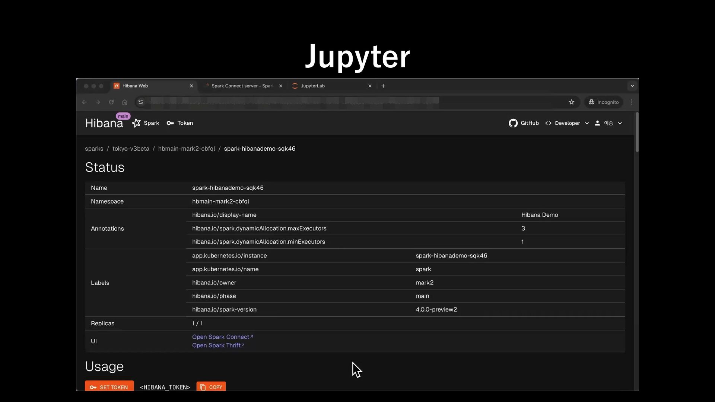Close the Hibana Web tab

pos(191,86)
